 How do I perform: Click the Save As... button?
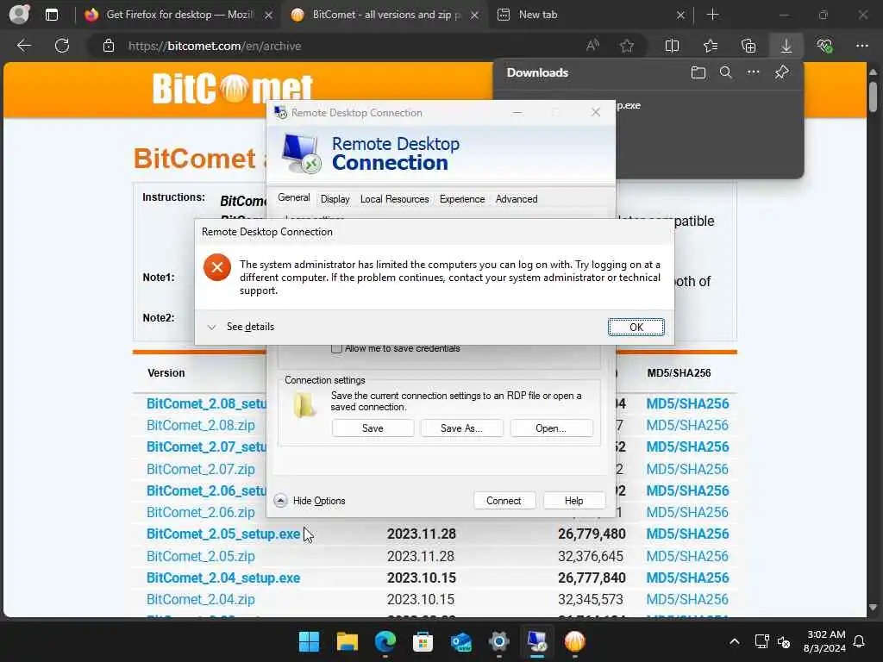[x=461, y=428]
